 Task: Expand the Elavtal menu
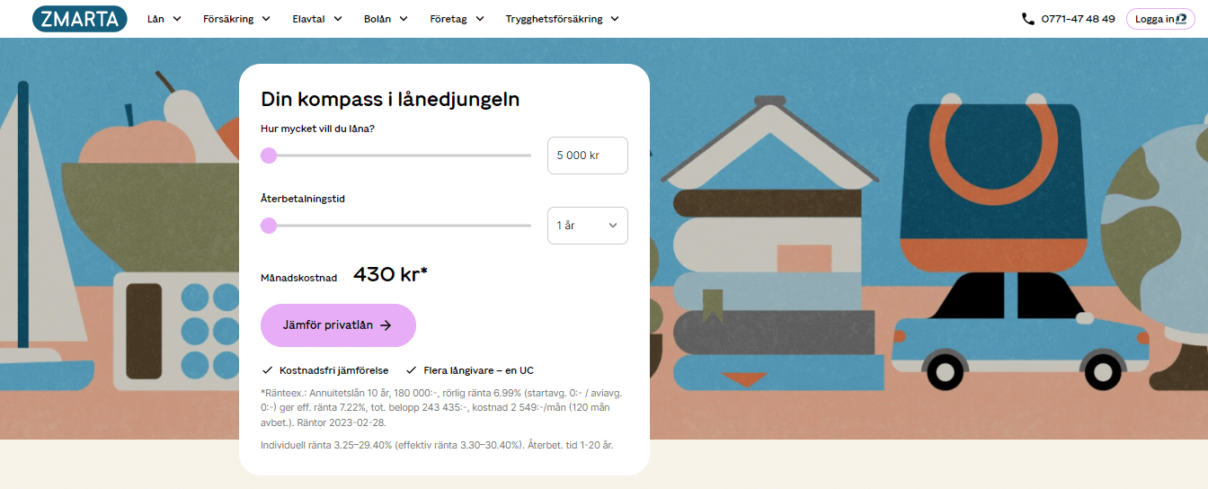point(317,19)
